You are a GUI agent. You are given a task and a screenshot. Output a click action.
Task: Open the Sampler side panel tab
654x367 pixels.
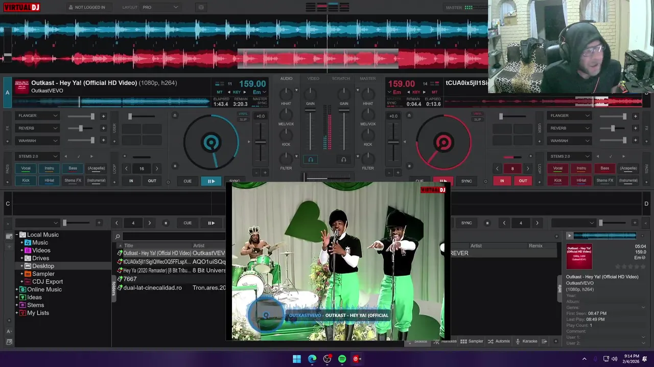[472, 341]
